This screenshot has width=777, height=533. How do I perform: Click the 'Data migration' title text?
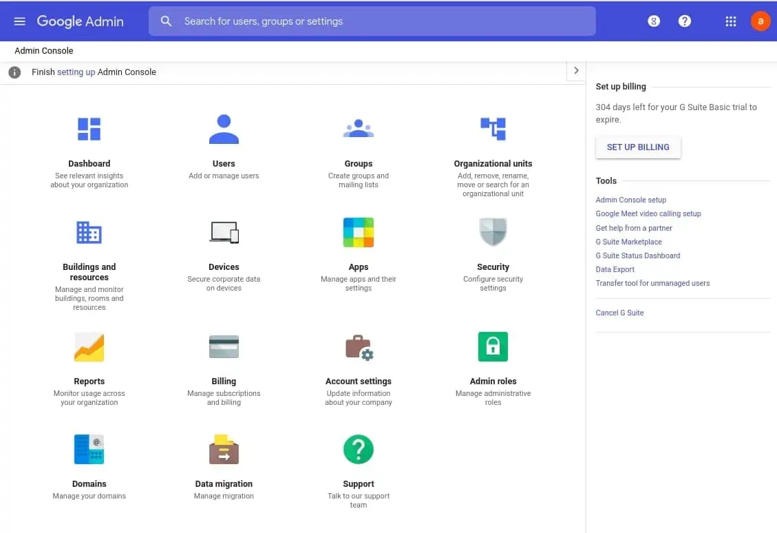pyautogui.click(x=224, y=484)
